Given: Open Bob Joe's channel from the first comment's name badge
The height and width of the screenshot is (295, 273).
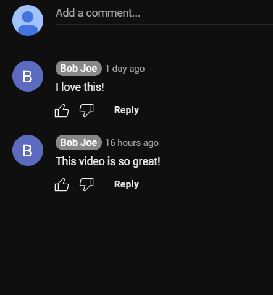Looking at the screenshot, I should 78,68.
